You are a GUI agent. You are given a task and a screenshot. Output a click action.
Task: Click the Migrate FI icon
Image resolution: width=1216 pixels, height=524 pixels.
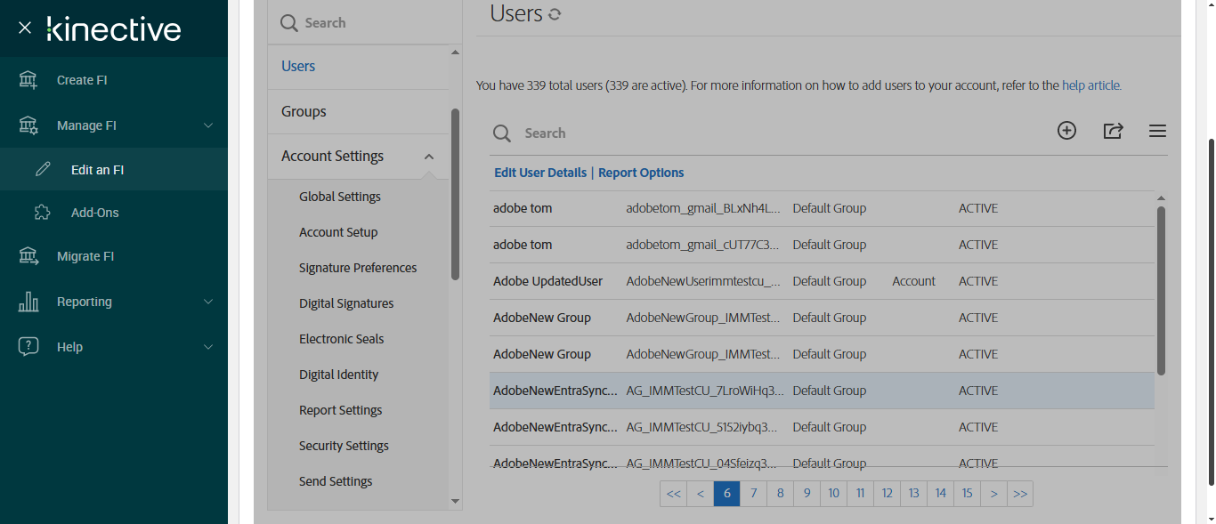pos(28,256)
